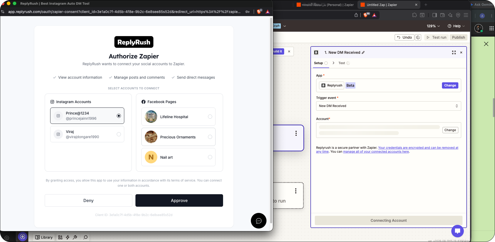
Task: Expand the step panel to full screen
Action: pos(454,52)
